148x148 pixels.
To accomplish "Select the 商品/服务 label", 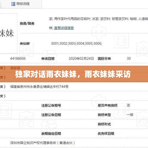I will pyautogui.click(x=27, y=23).
